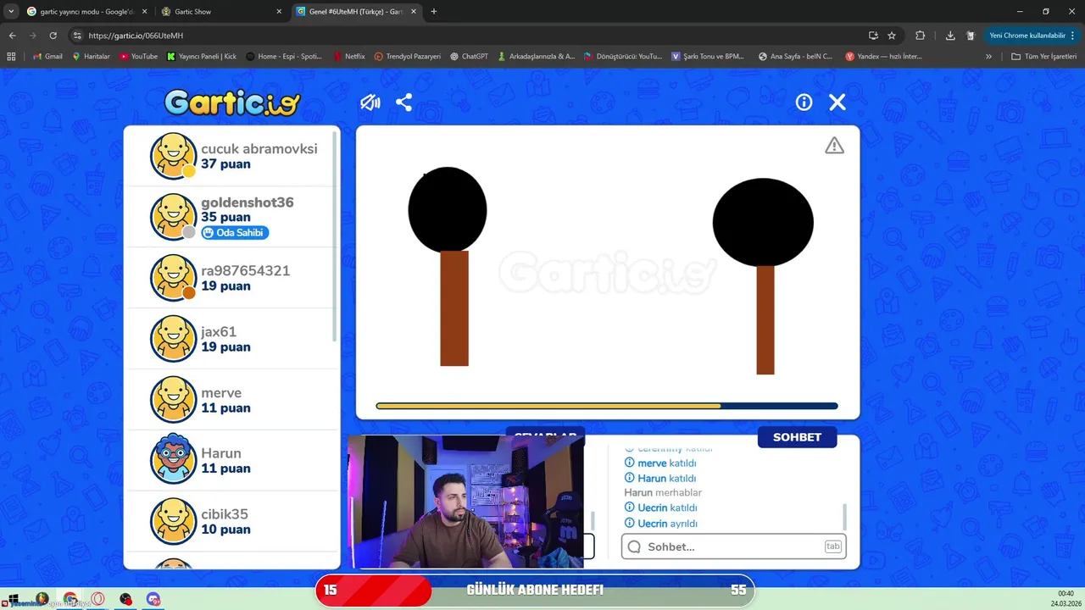Click the Oda Sahibi badge

pyautogui.click(x=235, y=233)
